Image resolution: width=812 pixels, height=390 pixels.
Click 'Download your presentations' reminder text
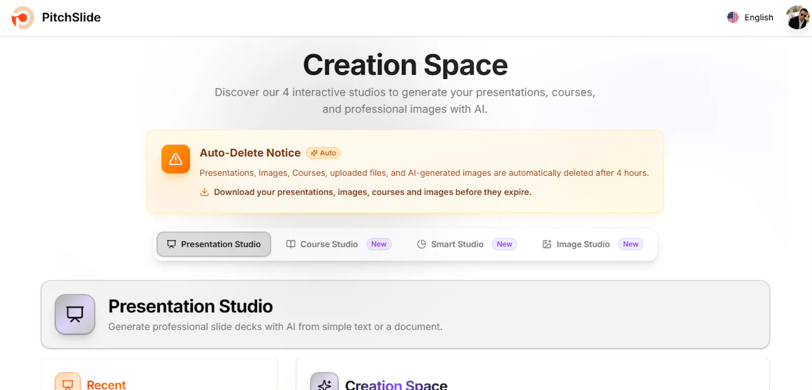point(373,192)
